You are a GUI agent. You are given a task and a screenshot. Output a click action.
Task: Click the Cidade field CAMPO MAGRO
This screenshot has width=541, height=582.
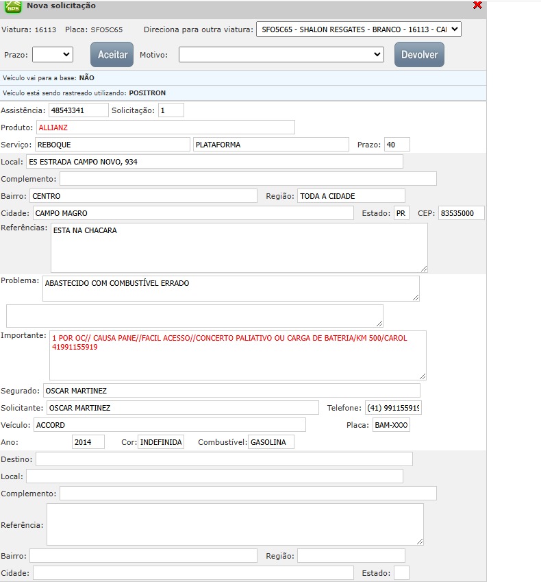pos(193,213)
